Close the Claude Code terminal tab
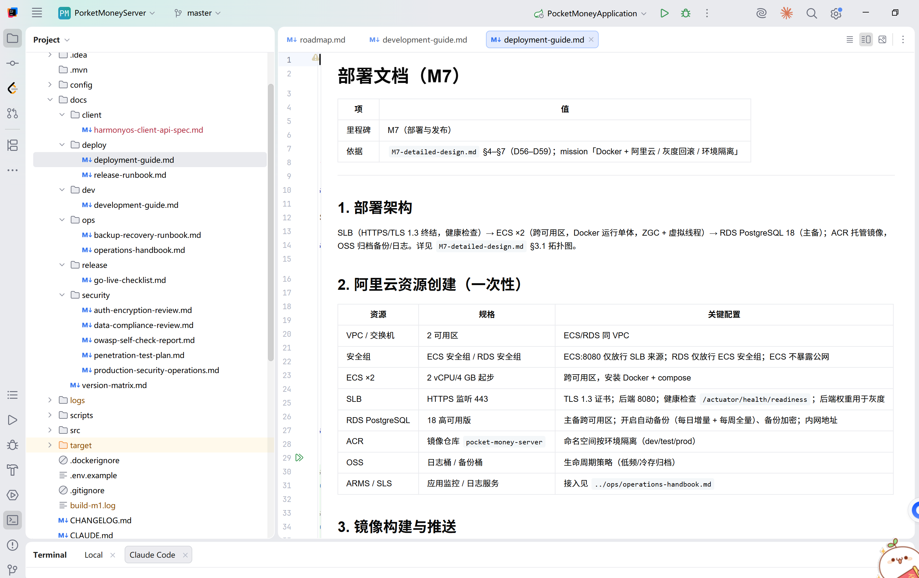Image resolution: width=919 pixels, height=578 pixels. click(x=185, y=555)
